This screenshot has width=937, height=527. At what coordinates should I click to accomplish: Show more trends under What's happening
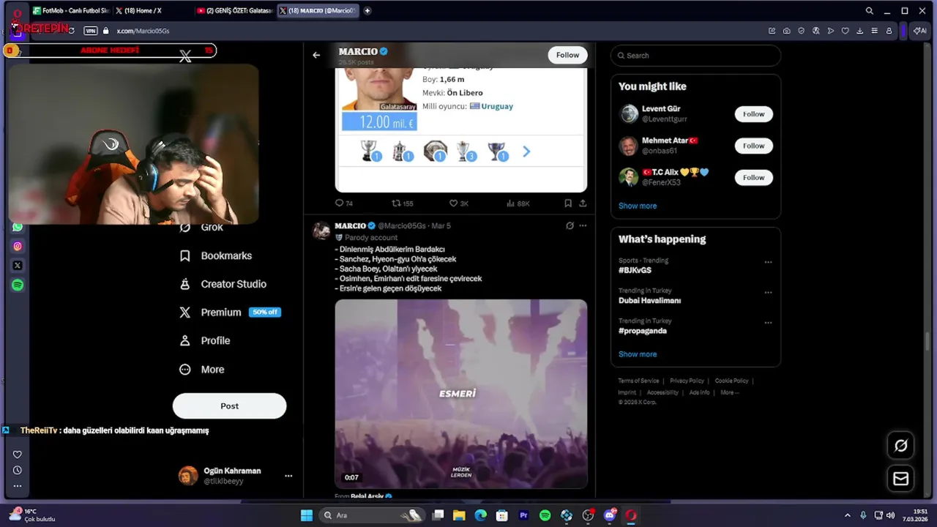(638, 354)
